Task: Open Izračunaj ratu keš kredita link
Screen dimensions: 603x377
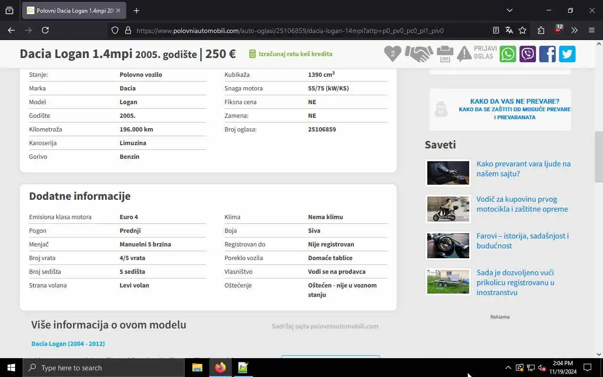Action: coord(295,54)
